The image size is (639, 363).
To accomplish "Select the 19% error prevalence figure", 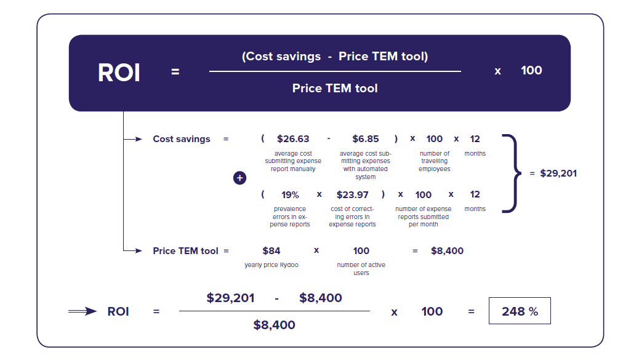I will click(x=290, y=195).
